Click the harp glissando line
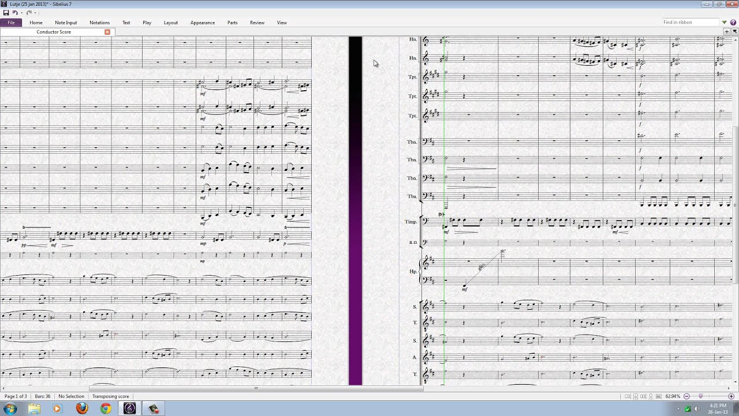The width and height of the screenshot is (739, 416). point(483,268)
